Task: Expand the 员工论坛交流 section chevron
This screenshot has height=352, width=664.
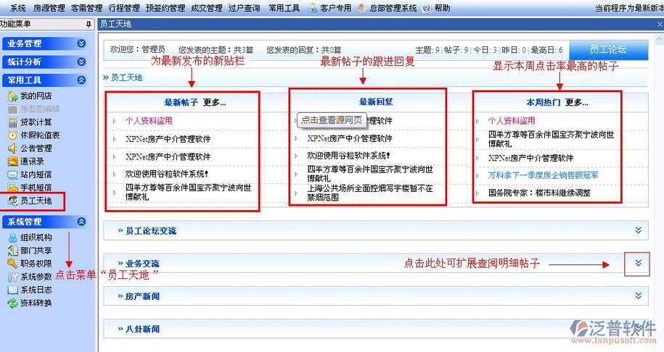Action: [x=638, y=230]
